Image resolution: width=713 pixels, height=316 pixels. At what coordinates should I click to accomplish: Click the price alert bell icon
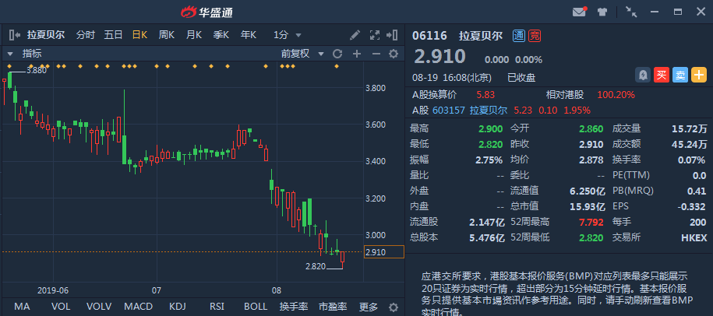tap(643, 75)
